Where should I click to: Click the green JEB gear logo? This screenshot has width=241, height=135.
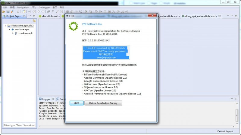click(73, 26)
